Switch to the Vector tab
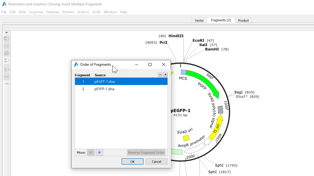 click(x=199, y=20)
